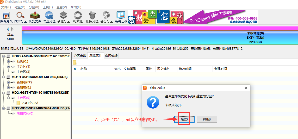The height and width of the screenshot is (139, 298).
Task: Sort by Short Filename (短文件名) column
Action: click(166, 69)
